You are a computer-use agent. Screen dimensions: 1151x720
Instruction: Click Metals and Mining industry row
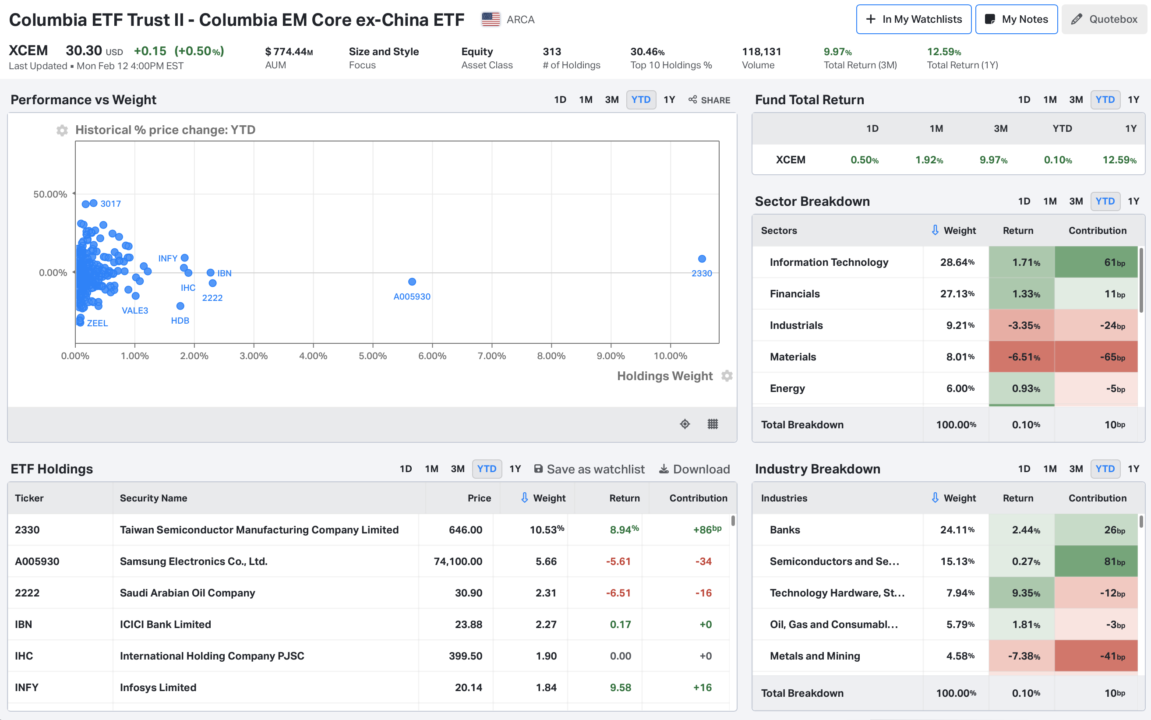tap(945, 656)
